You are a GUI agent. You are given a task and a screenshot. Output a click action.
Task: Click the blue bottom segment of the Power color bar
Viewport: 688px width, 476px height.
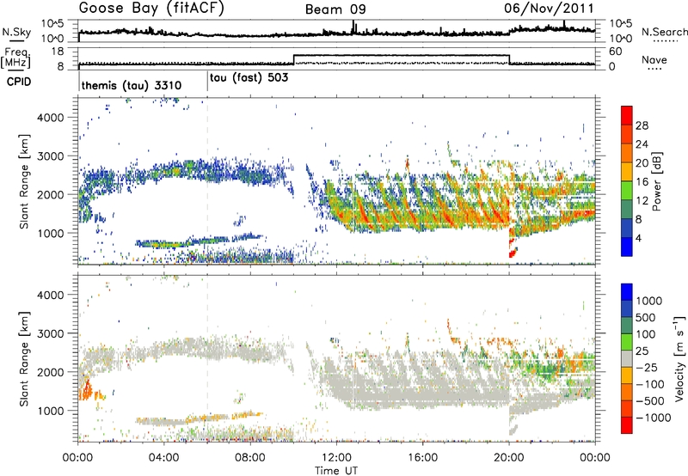627,247
